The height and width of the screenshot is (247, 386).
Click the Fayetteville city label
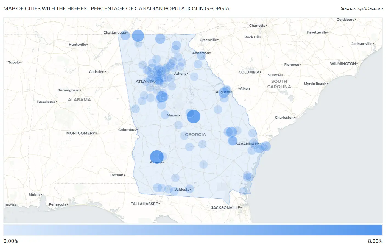tap(317, 32)
